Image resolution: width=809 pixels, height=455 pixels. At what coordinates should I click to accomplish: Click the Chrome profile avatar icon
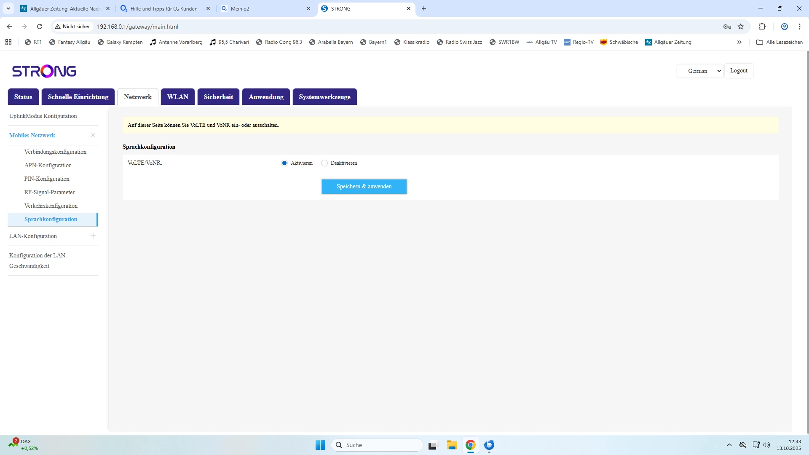(x=784, y=27)
